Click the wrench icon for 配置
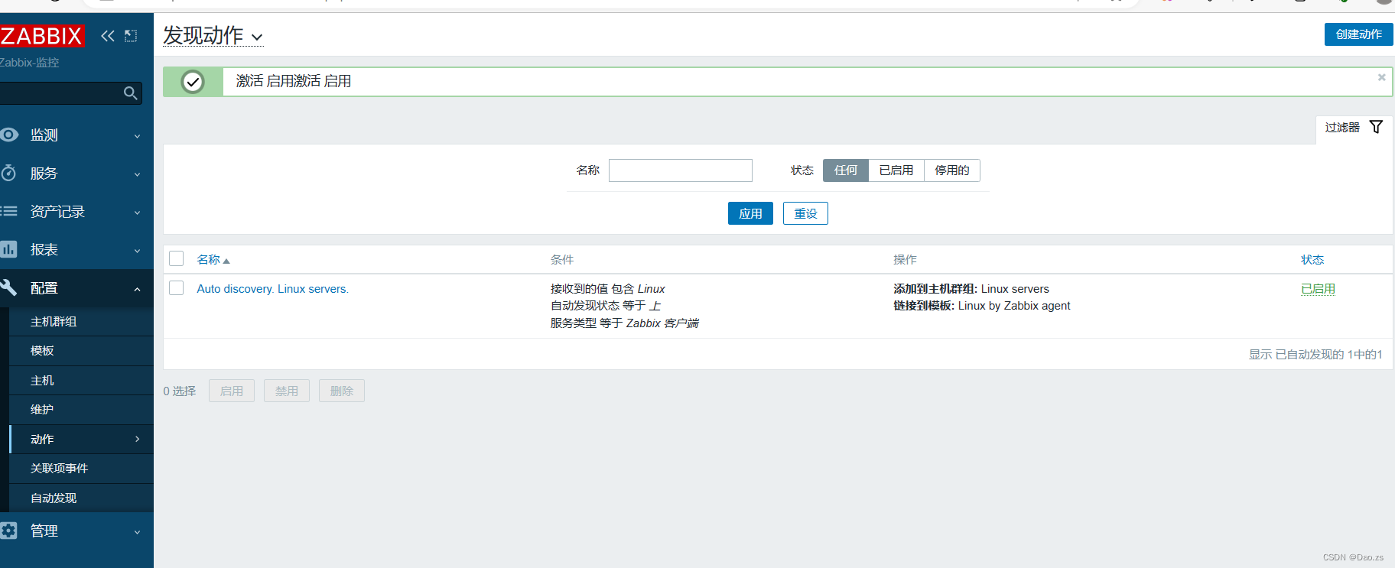The height and width of the screenshot is (568, 1395). [x=8, y=287]
